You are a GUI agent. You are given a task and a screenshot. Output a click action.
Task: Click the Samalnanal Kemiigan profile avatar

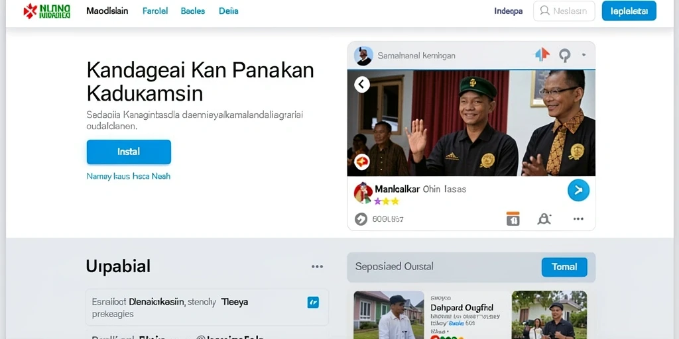[363, 56]
